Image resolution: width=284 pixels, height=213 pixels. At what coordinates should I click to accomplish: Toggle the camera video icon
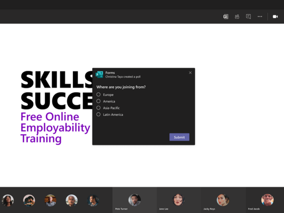pos(275,17)
